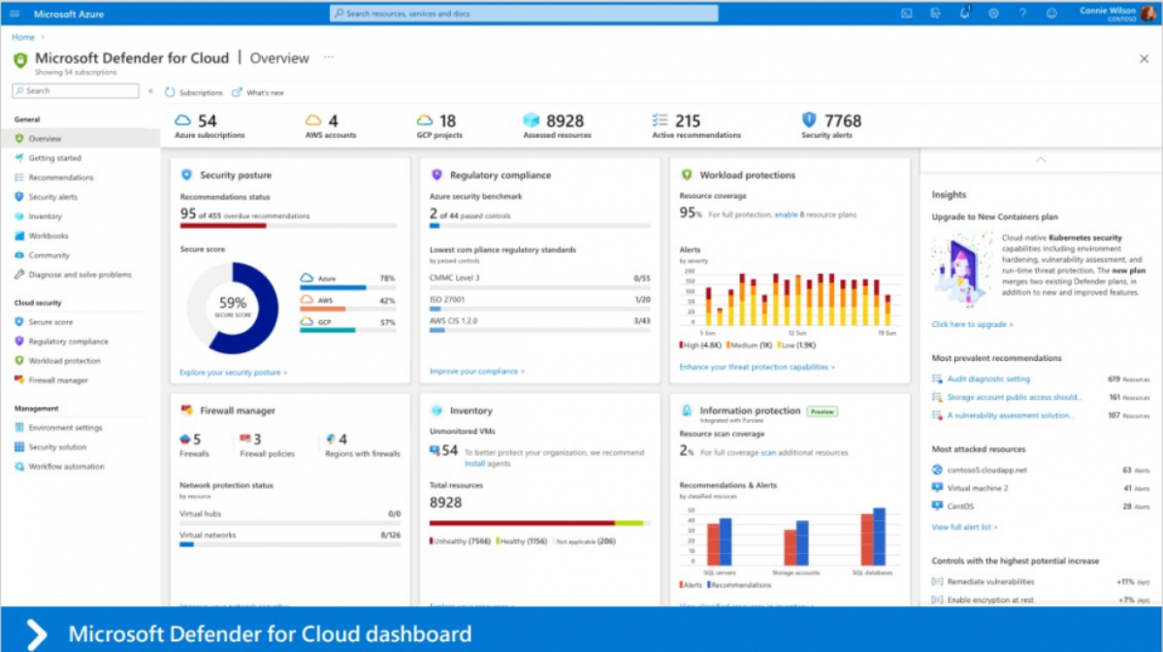Viewport: 1163px width, 652px height.
Task: Click the Home breadcrumb link
Action: click(x=22, y=37)
